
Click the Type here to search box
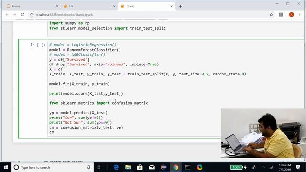(x=53, y=167)
